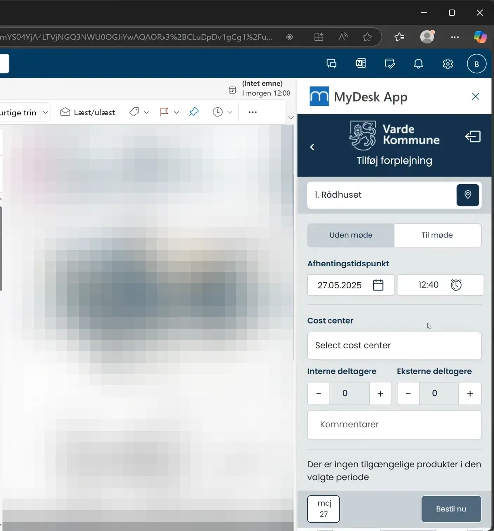Select the Uden møde tab
Viewport: 494px width, 531px height.
(351, 235)
